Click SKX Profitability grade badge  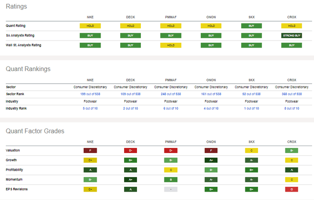pos(251,170)
